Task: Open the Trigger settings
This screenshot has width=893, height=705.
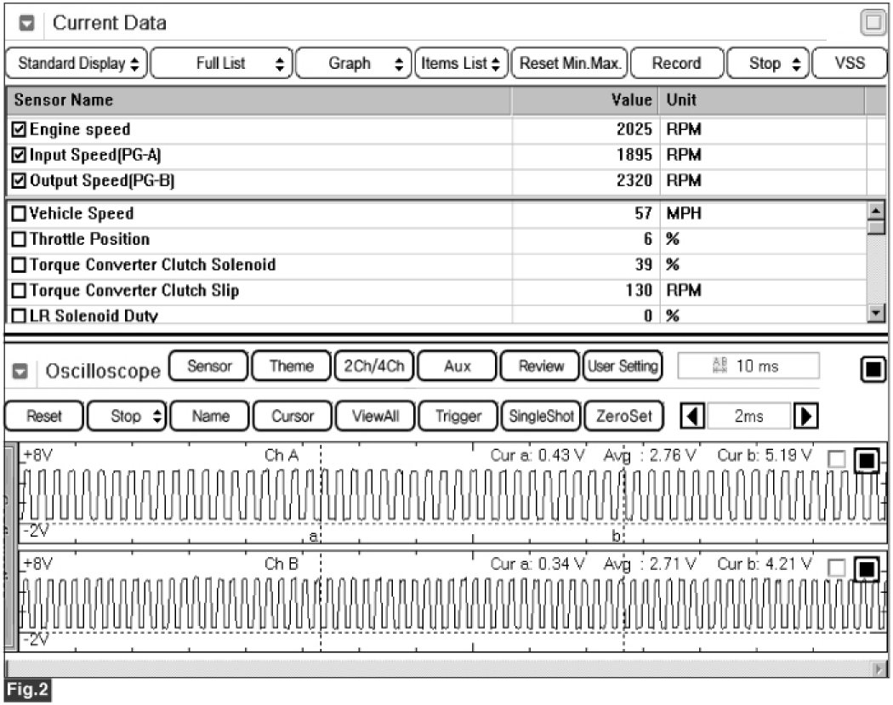Action: (x=458, y=417)
